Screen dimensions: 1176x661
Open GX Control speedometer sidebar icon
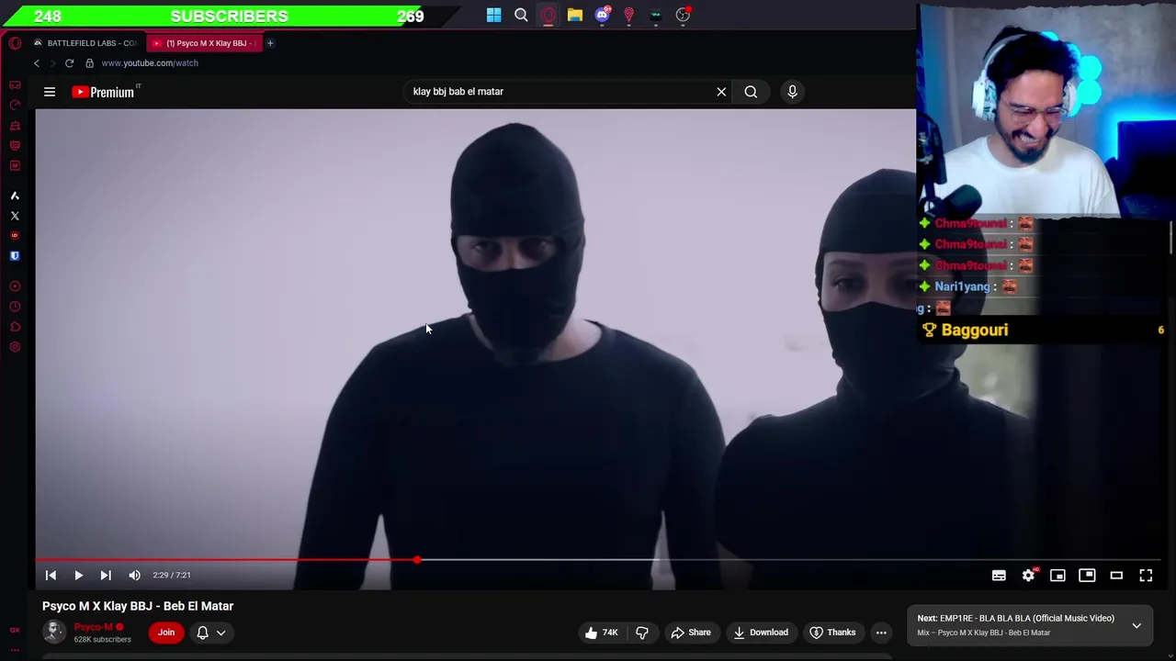tap(15, 105)
